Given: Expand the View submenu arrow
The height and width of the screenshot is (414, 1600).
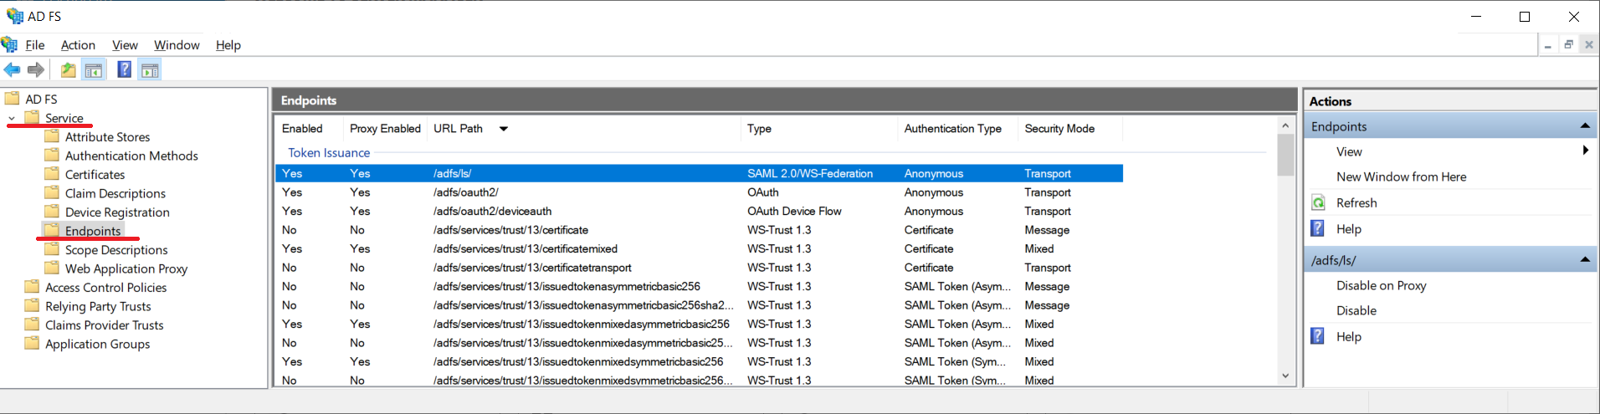Looking at the screenshot, I should point(1585,151).
